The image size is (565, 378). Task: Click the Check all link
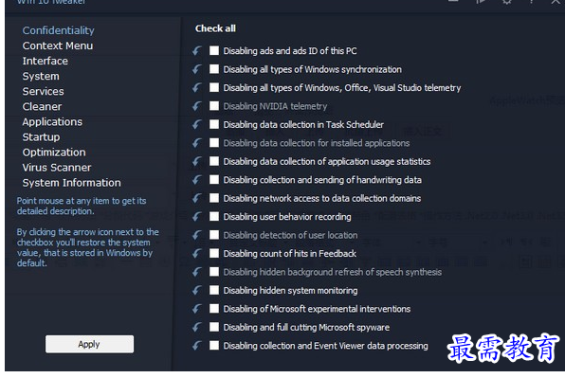pyautogui.click(x=215, y=28)
